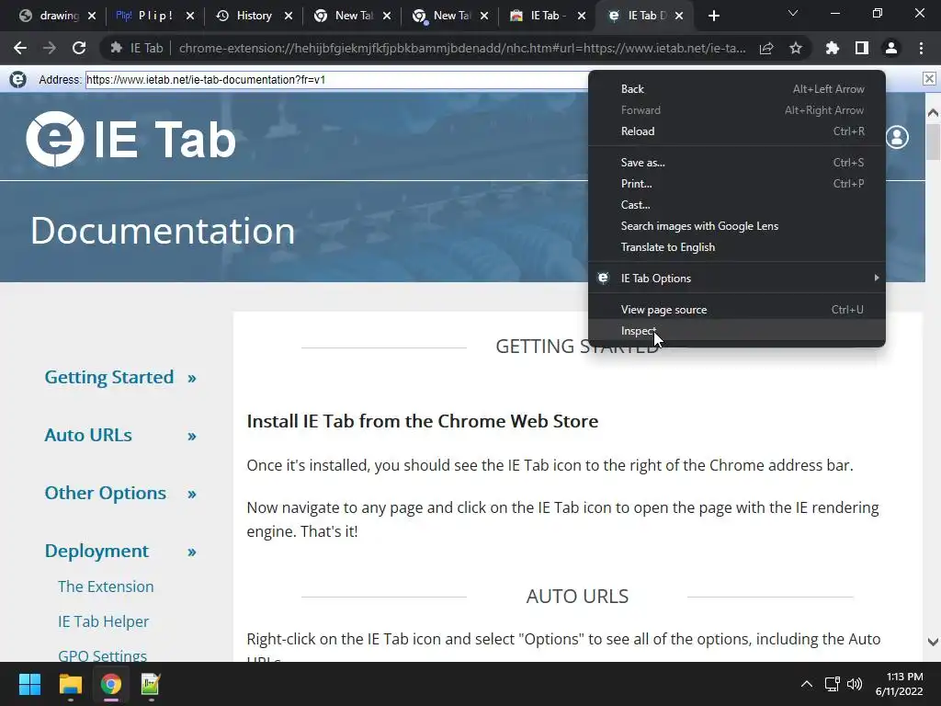Expand the chevron next to Deployment
The image size is (941, 706).
[191, 552]
